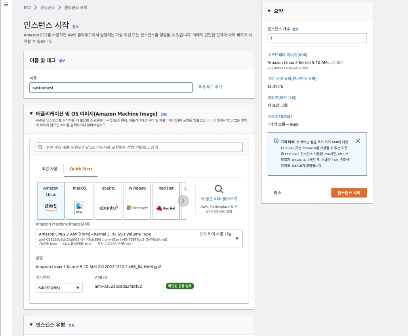Click the AMI catalog search field
Image resolution: width=408 pixels, height=336 pixels.
[139, 147]
